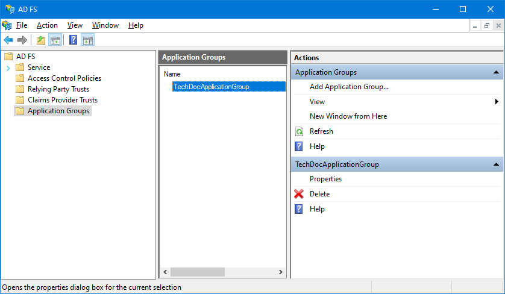505x294 pixels.
Task: Close the inner MMC child window
Action: 498,25
